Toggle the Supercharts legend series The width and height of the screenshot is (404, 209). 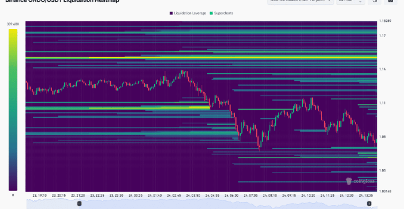click(x=222, y=13)
